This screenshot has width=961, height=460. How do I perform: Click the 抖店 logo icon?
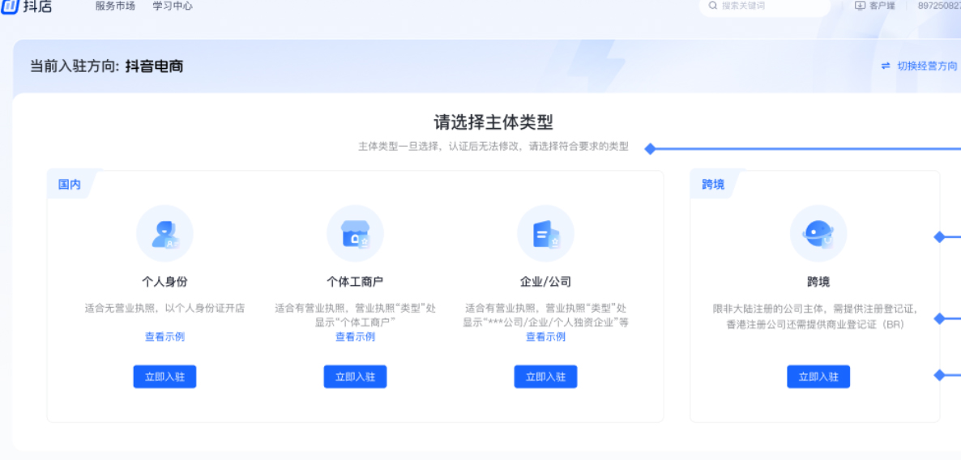pyautogui.click(x=11, y=6)
